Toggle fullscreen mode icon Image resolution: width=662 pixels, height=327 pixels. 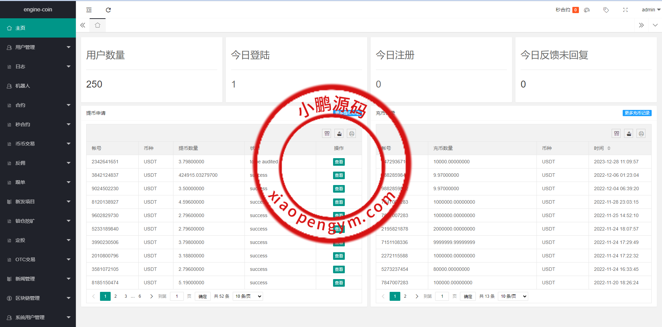(x=625, y=10)
